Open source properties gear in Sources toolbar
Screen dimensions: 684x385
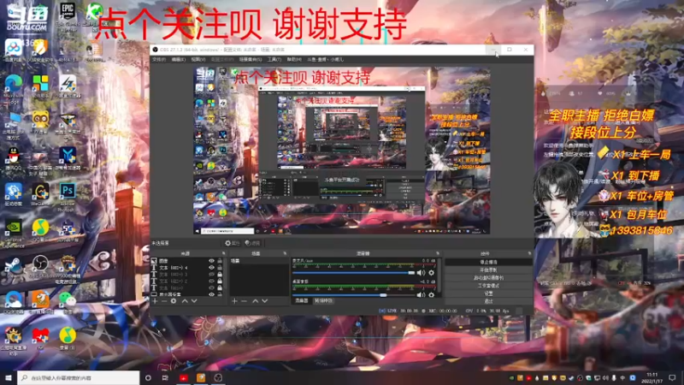pos(174,301)
